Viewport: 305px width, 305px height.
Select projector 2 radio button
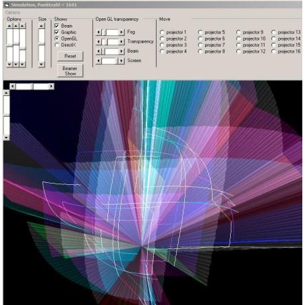[162, 38]
